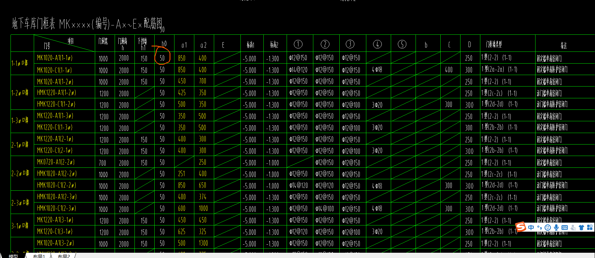The image size is (595, 258).
Task: Open the Sogou soft keyboard icon
Action: click(565, 227)
